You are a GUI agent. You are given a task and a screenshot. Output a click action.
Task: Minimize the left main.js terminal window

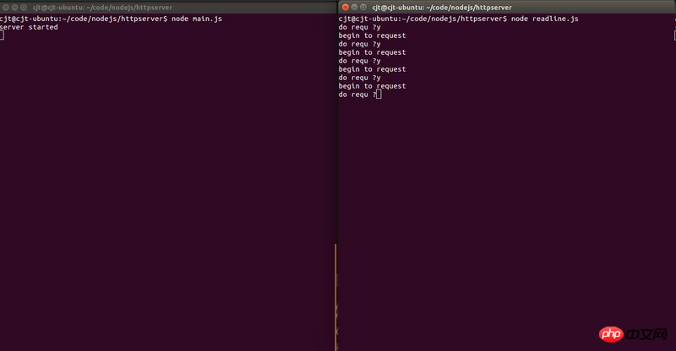click(x=14, y=8)
